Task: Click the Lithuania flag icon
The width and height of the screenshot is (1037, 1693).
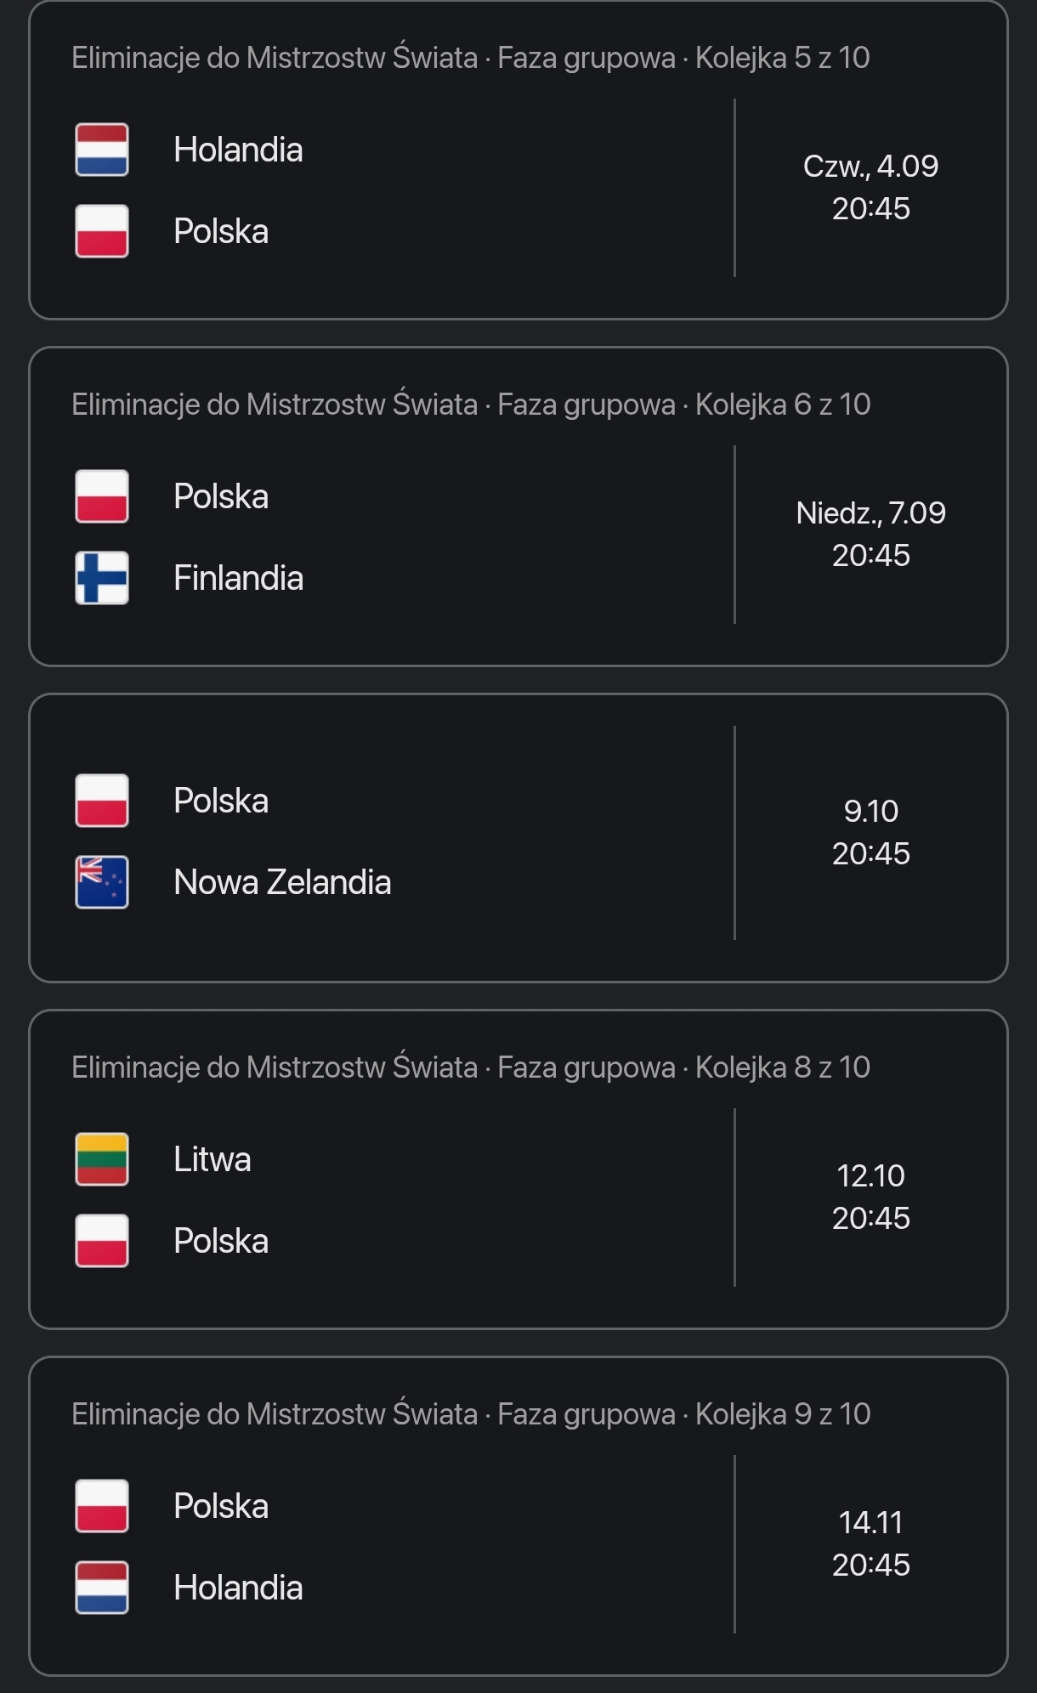Action: point(102,1159)
